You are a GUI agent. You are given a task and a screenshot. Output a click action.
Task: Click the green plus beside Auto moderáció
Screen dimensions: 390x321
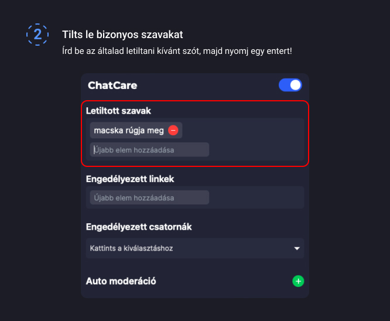click(x=298, y=281)
